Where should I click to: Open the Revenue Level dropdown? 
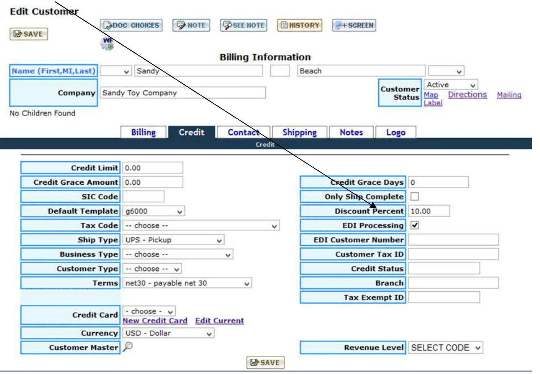(446, 348)
